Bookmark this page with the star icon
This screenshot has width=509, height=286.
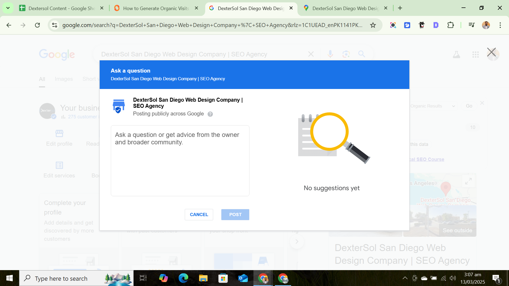[373, 25]
